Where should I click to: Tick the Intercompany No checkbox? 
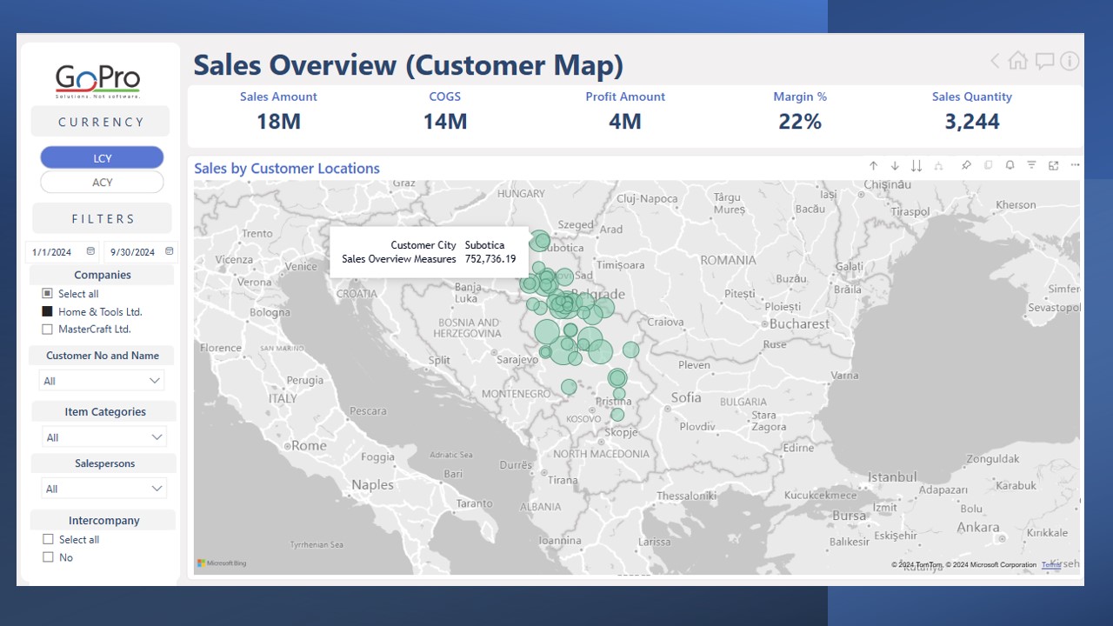pos(49,557)
